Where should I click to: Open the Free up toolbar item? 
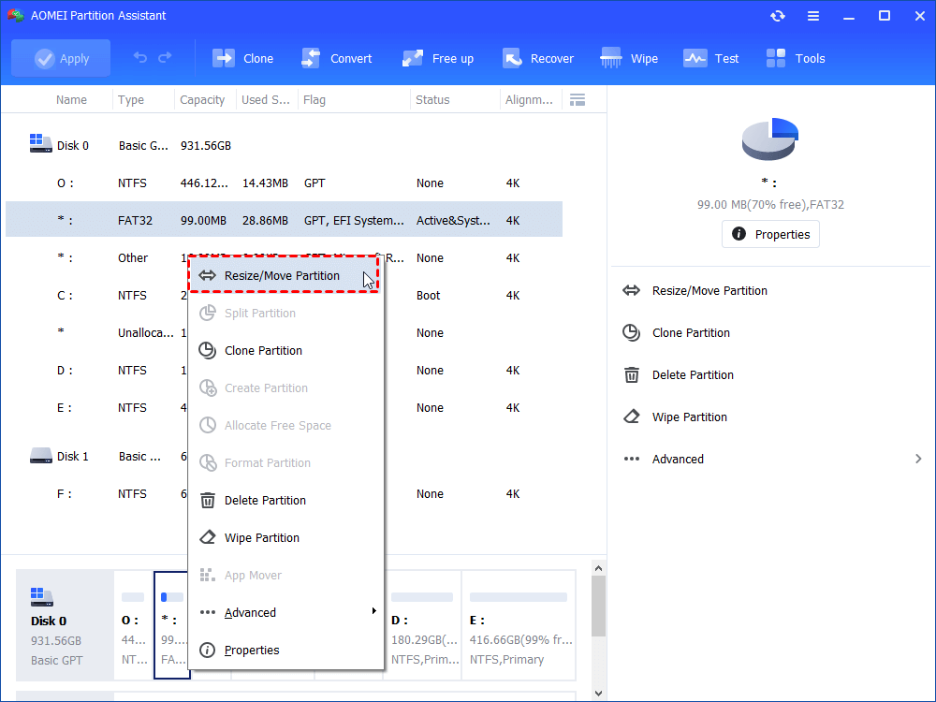coord(437,58)
